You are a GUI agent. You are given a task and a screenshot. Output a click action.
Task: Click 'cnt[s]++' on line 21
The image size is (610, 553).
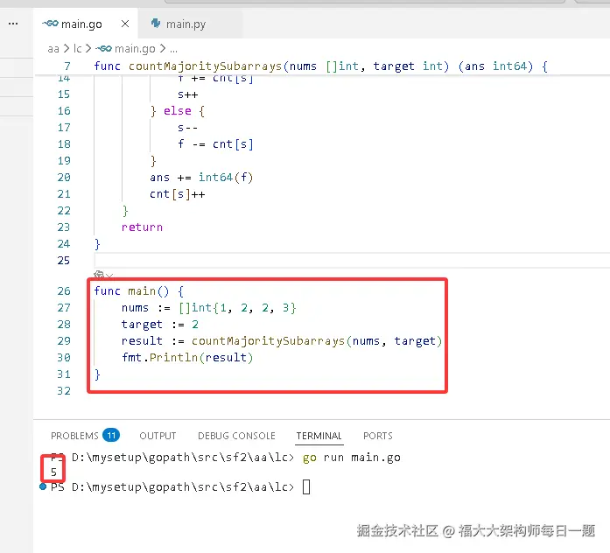tap(178, 194)
